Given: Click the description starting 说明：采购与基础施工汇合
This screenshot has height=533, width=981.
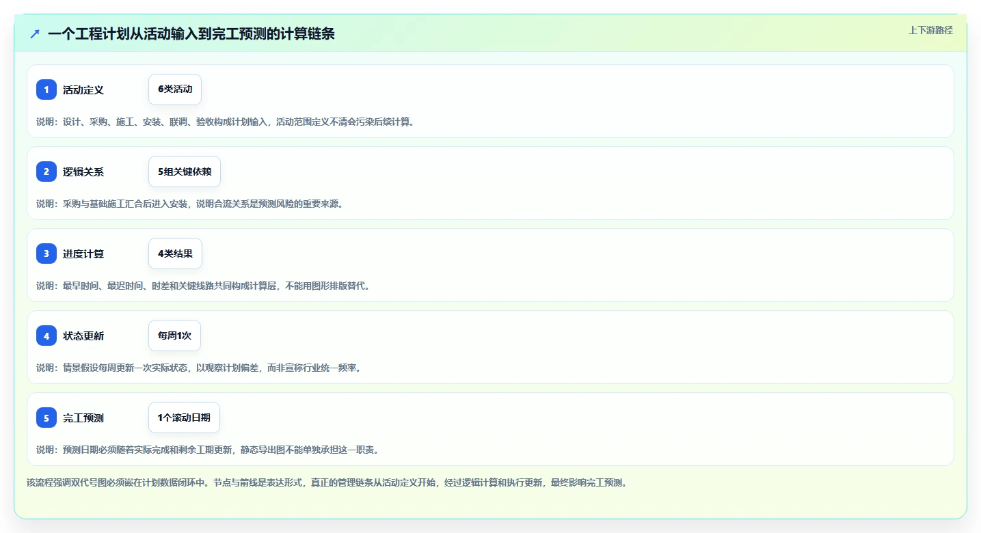Looking at the screenshot, I should 189,204.
